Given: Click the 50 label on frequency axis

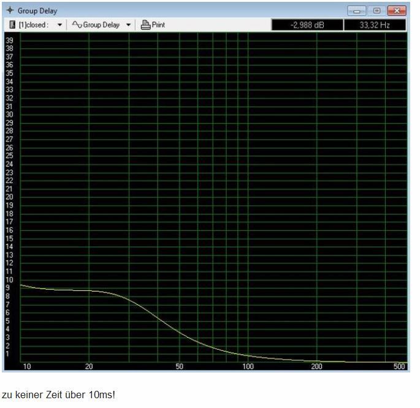Looking at the screenshot, I should 179,366.
